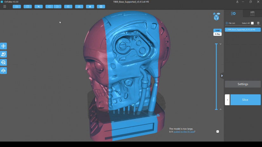Expand the options arrow beside Slice
This screenshot has height=147, width=262.
coord(227,100)
